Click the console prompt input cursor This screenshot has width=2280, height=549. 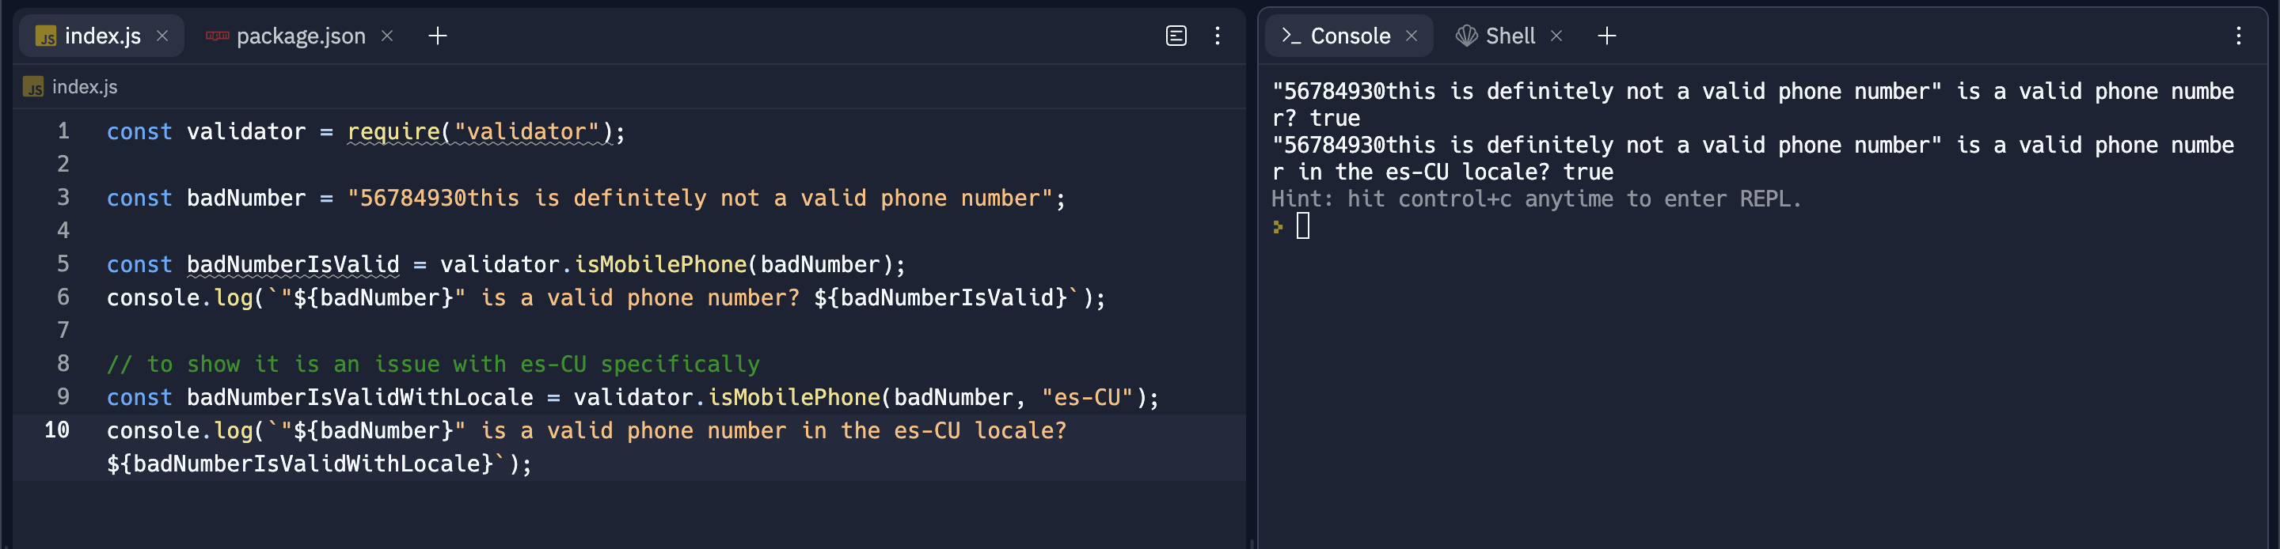[x=1303, y=227]
